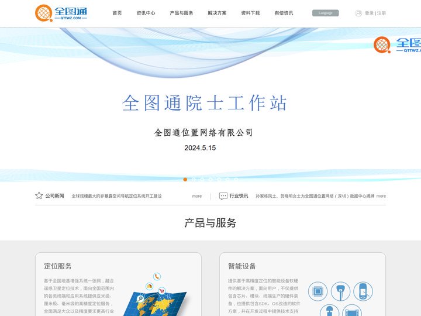
Task: Open the 有偿资讯 menu item
Action: tap(284, 13)
